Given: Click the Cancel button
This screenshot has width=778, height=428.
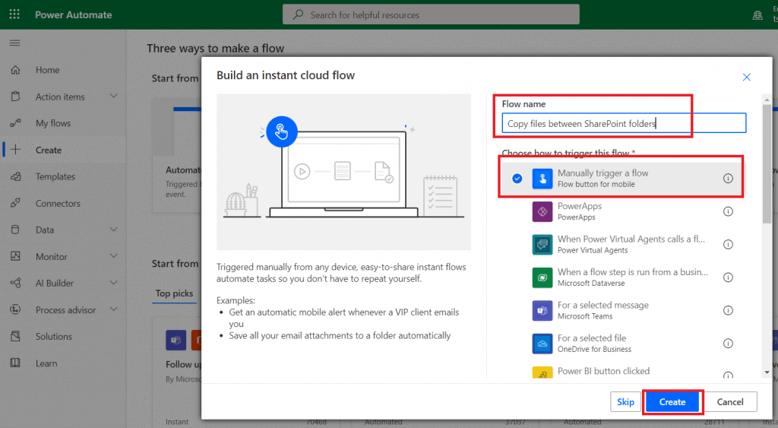Looking at the screenshot, I should tap(730, 401).
